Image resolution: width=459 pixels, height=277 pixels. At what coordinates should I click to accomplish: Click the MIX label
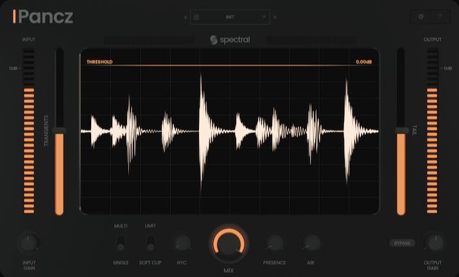coord(229,271)
